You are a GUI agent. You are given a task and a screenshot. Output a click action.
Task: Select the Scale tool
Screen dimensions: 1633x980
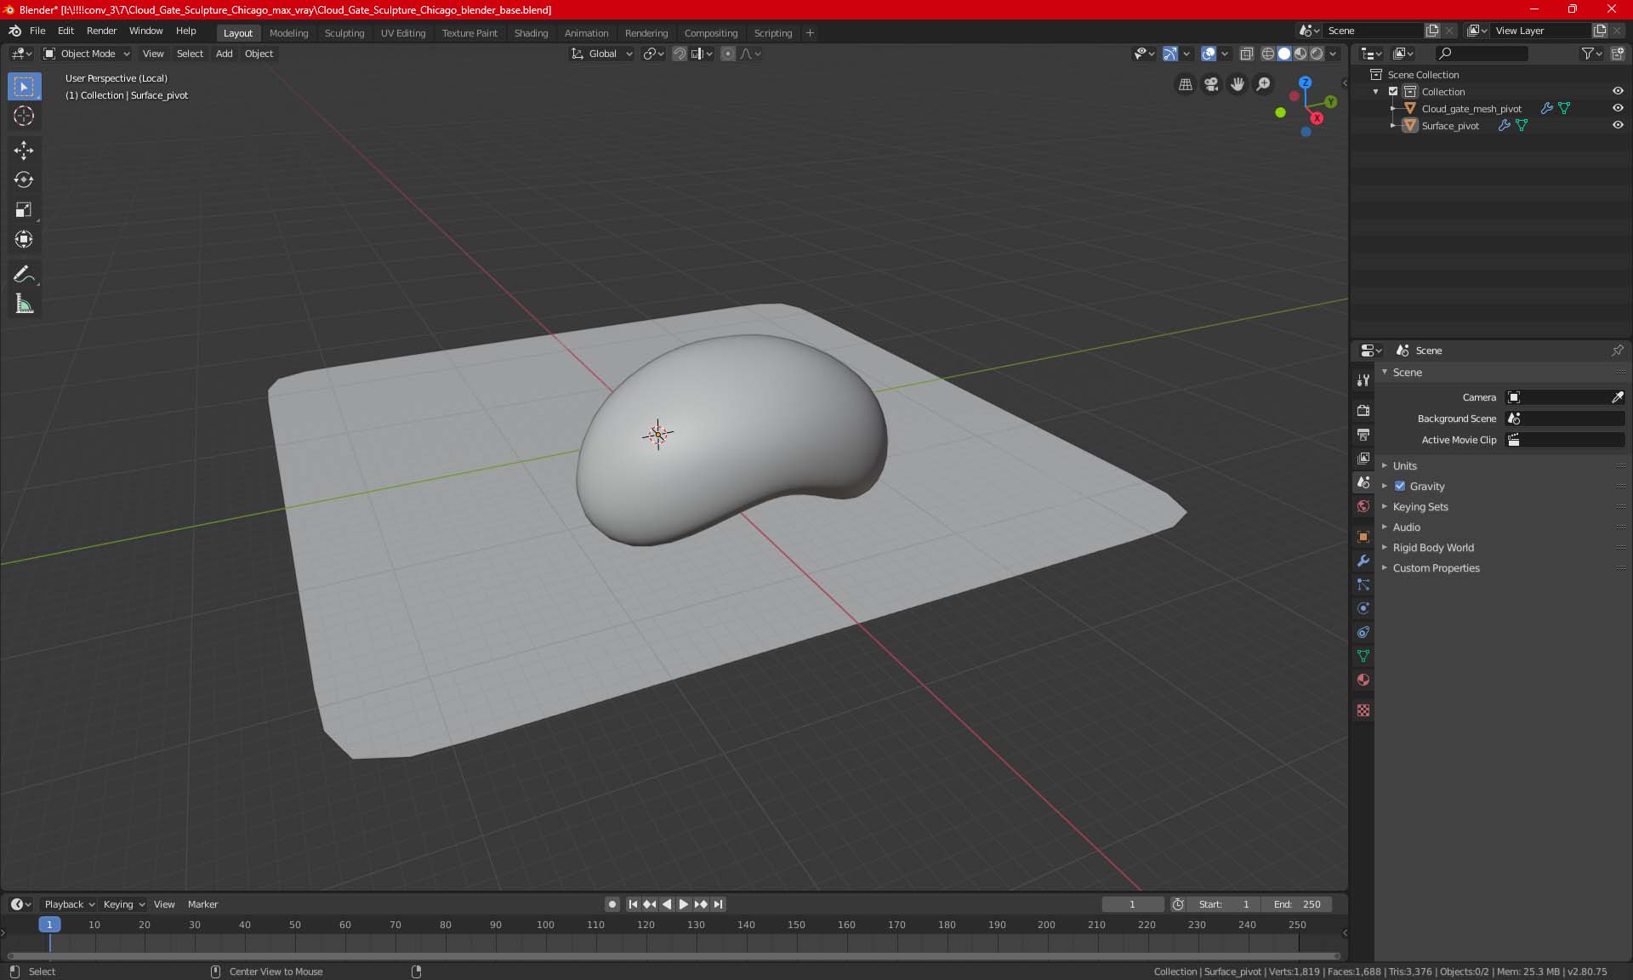pos(24,209)
